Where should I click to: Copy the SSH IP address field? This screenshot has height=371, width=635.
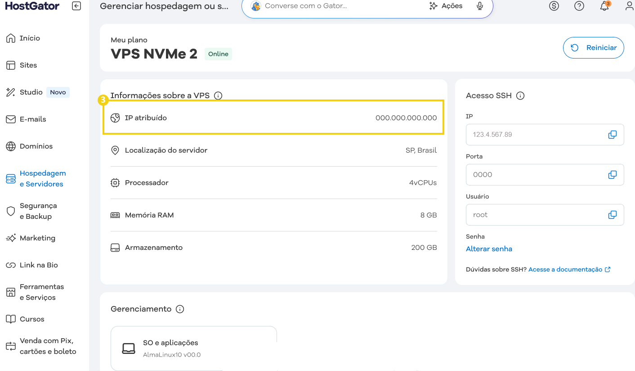(x=612, y=134)
